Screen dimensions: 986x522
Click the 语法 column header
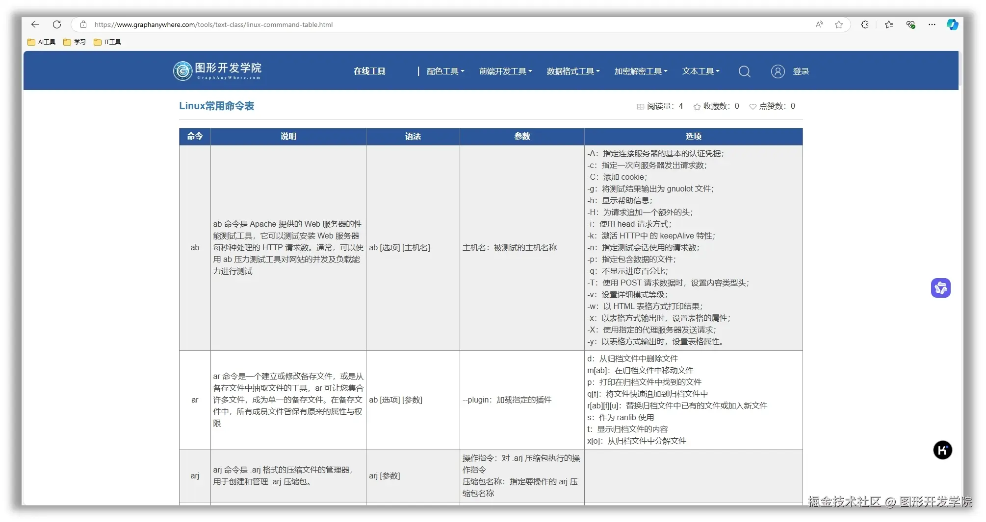pyautogui.click(x=413, y=137)
